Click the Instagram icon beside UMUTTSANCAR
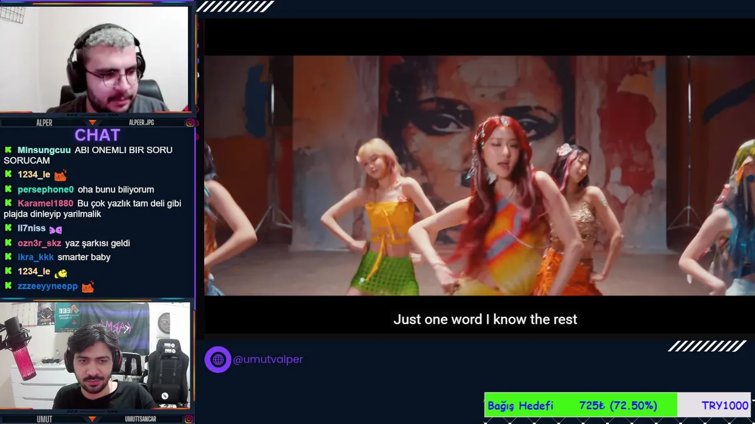This screenshot has height=424, width=755. click(190, 419)
